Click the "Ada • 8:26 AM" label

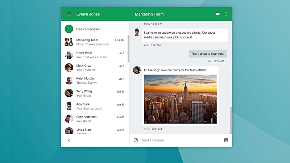click(152, 45)
